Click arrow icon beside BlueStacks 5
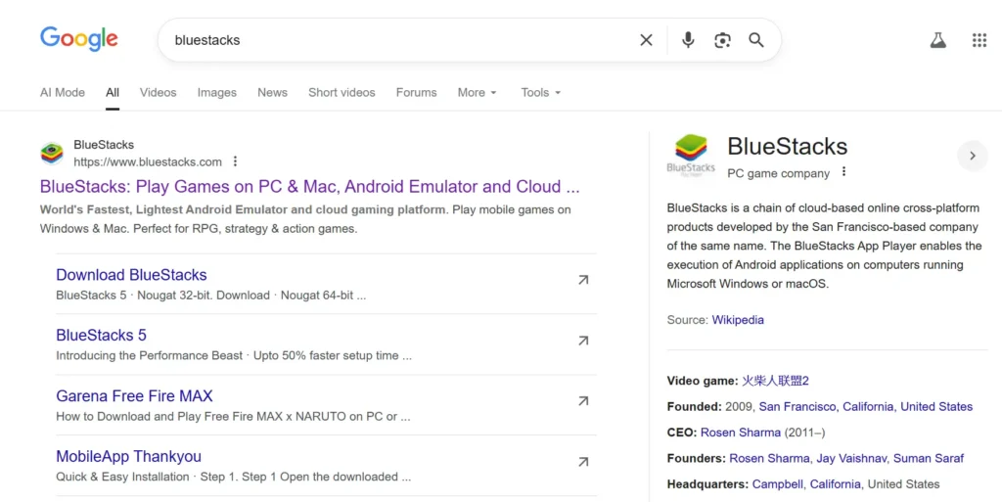This screenshot has height=502, width=1002. (x=583, y=341)
